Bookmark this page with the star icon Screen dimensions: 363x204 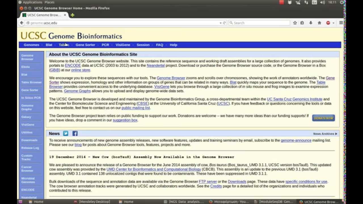pos(295,23)
